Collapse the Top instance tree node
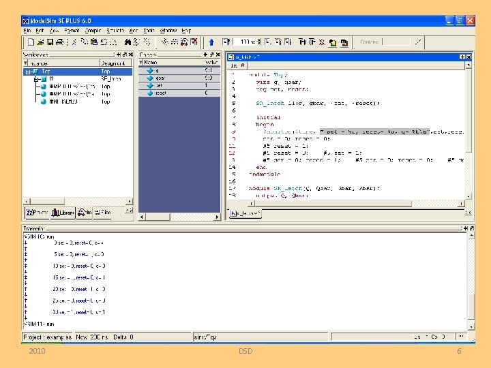 (x=27, y=71)
